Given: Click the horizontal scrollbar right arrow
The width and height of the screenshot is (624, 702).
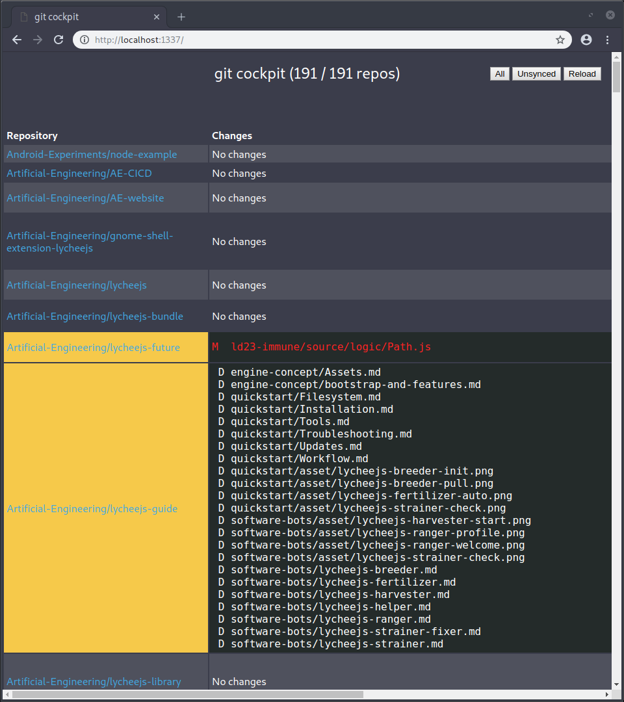Looking at the screenshot, I should (607, 694).
